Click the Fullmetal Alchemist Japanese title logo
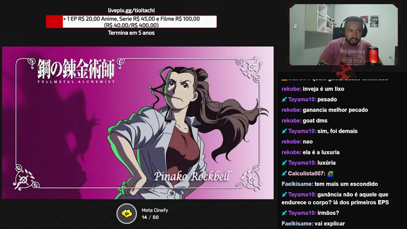The width and height of the screenshot is (407, 229). tap(76, 71)
